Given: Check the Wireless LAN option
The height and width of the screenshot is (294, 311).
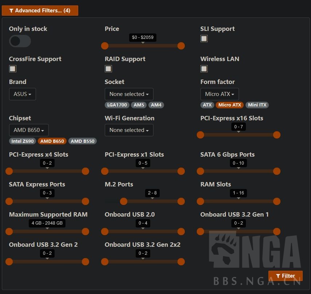Looking at the screenshot, I should 204,68.
